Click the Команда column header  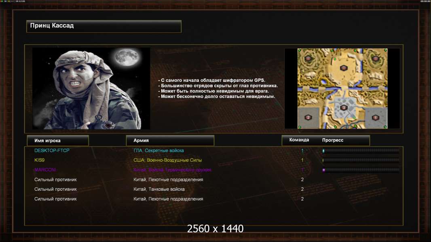pos(299,140)
